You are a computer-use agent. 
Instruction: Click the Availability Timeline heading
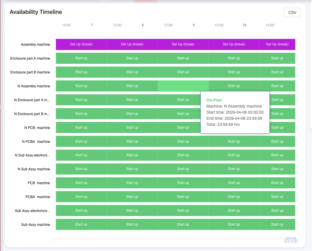pos(36,12)
